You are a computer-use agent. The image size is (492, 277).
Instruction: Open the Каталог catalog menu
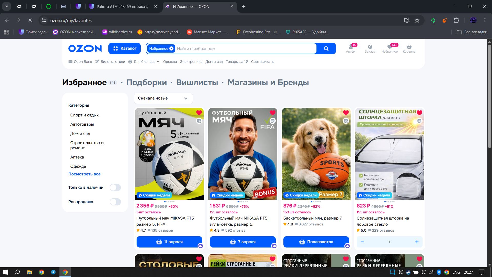(125, 48)
